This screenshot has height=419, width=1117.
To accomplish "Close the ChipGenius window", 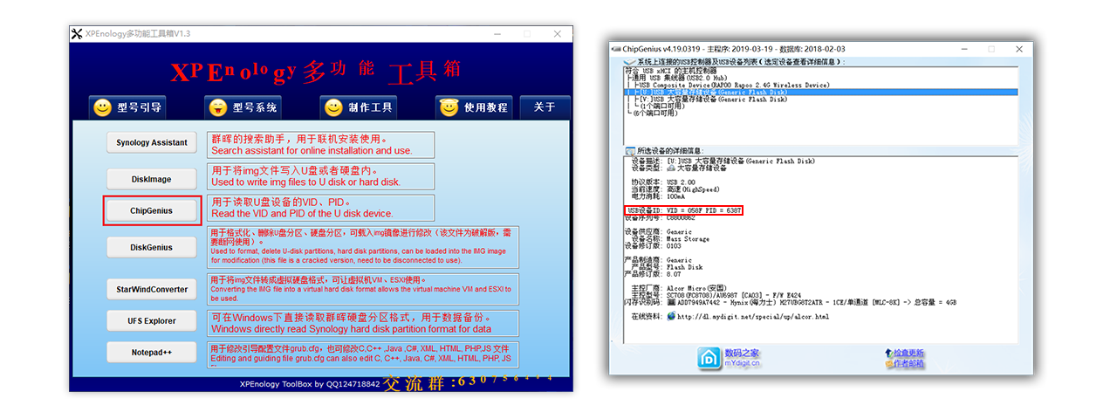I will pos(1018,49).
